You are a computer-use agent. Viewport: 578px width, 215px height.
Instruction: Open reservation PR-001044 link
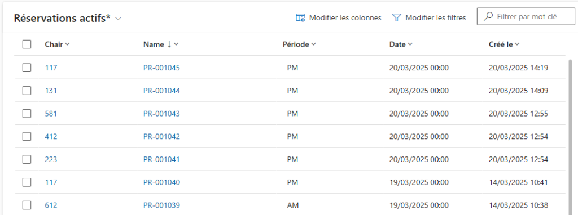161,91
